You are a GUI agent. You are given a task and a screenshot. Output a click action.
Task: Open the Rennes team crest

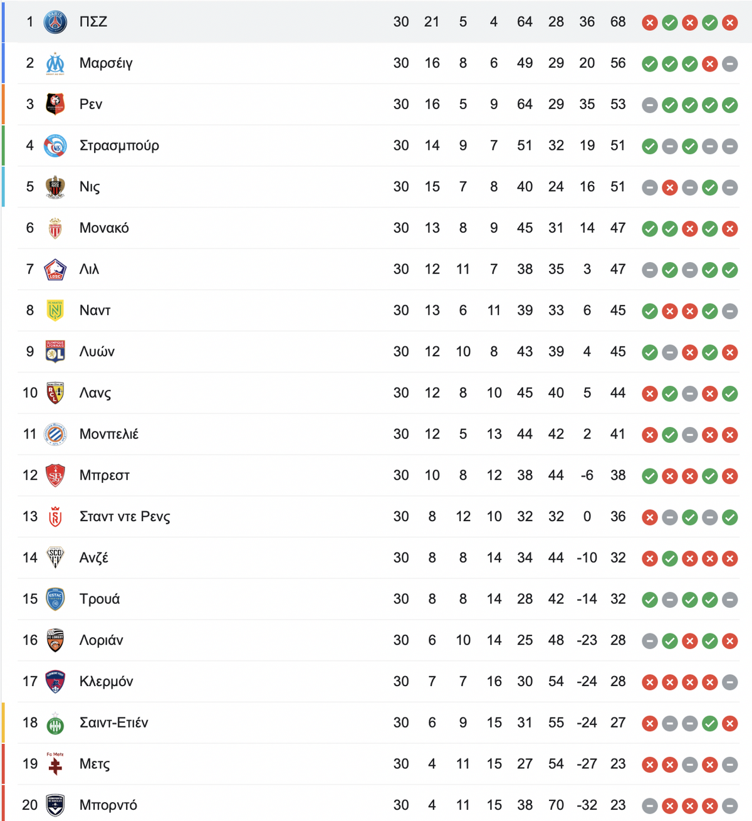[x=55, y=104]
